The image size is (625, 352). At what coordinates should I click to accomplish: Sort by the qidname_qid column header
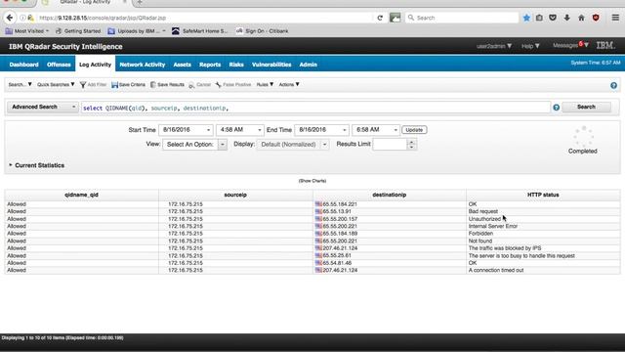[81, 195]
